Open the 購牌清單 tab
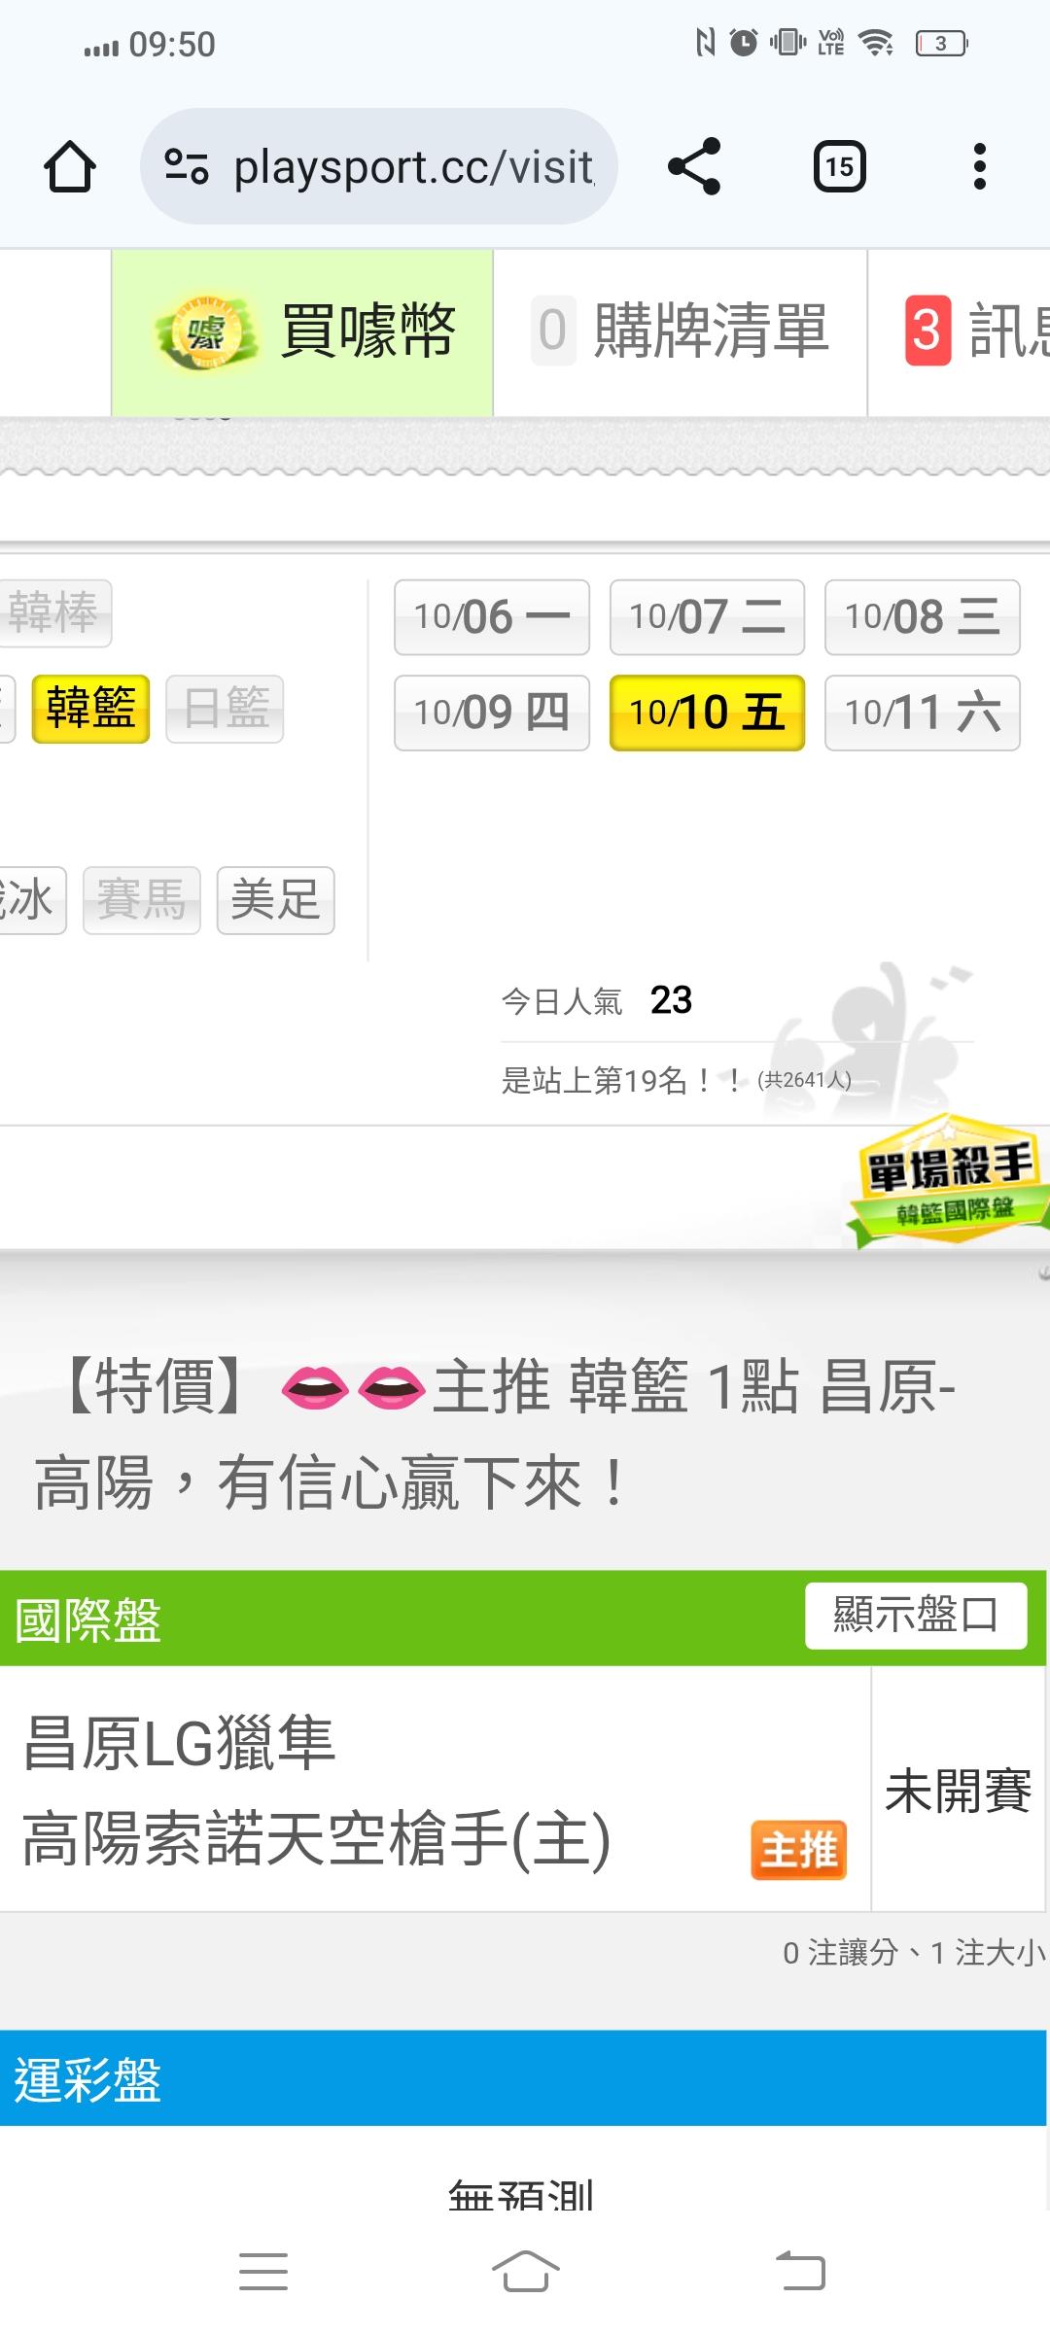This screenshot has height=2333, width=1050. click(x=680, y=332)
